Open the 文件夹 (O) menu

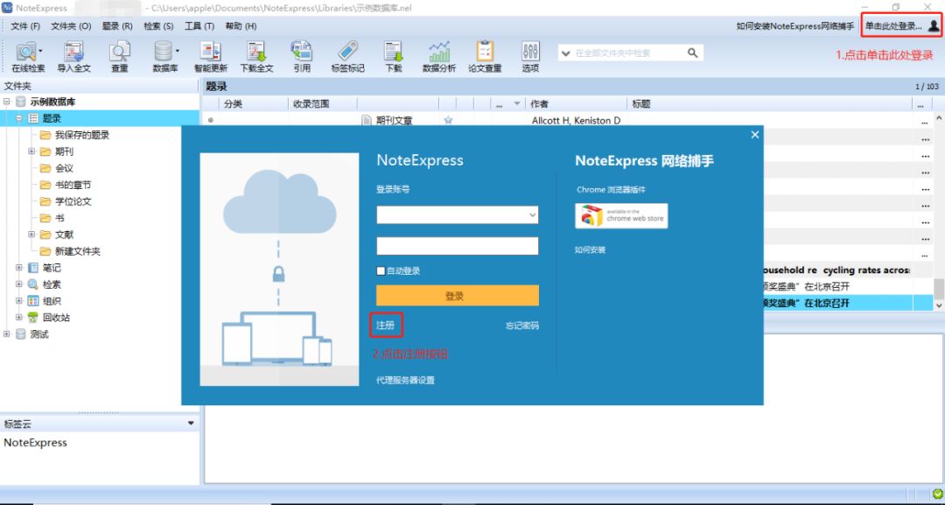[71, 26]
